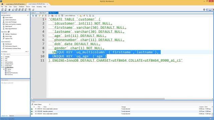Toggle the bottom output panel visibility button
This screenshot has height=120, width=214.
210,10
